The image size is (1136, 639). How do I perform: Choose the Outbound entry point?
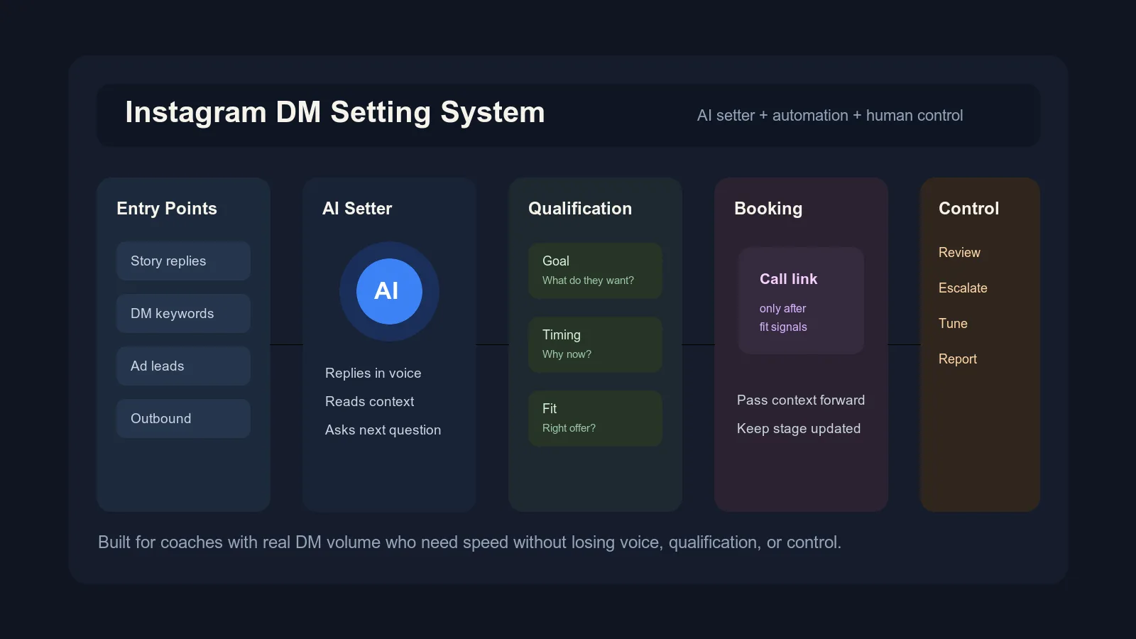tap(183, 418)
